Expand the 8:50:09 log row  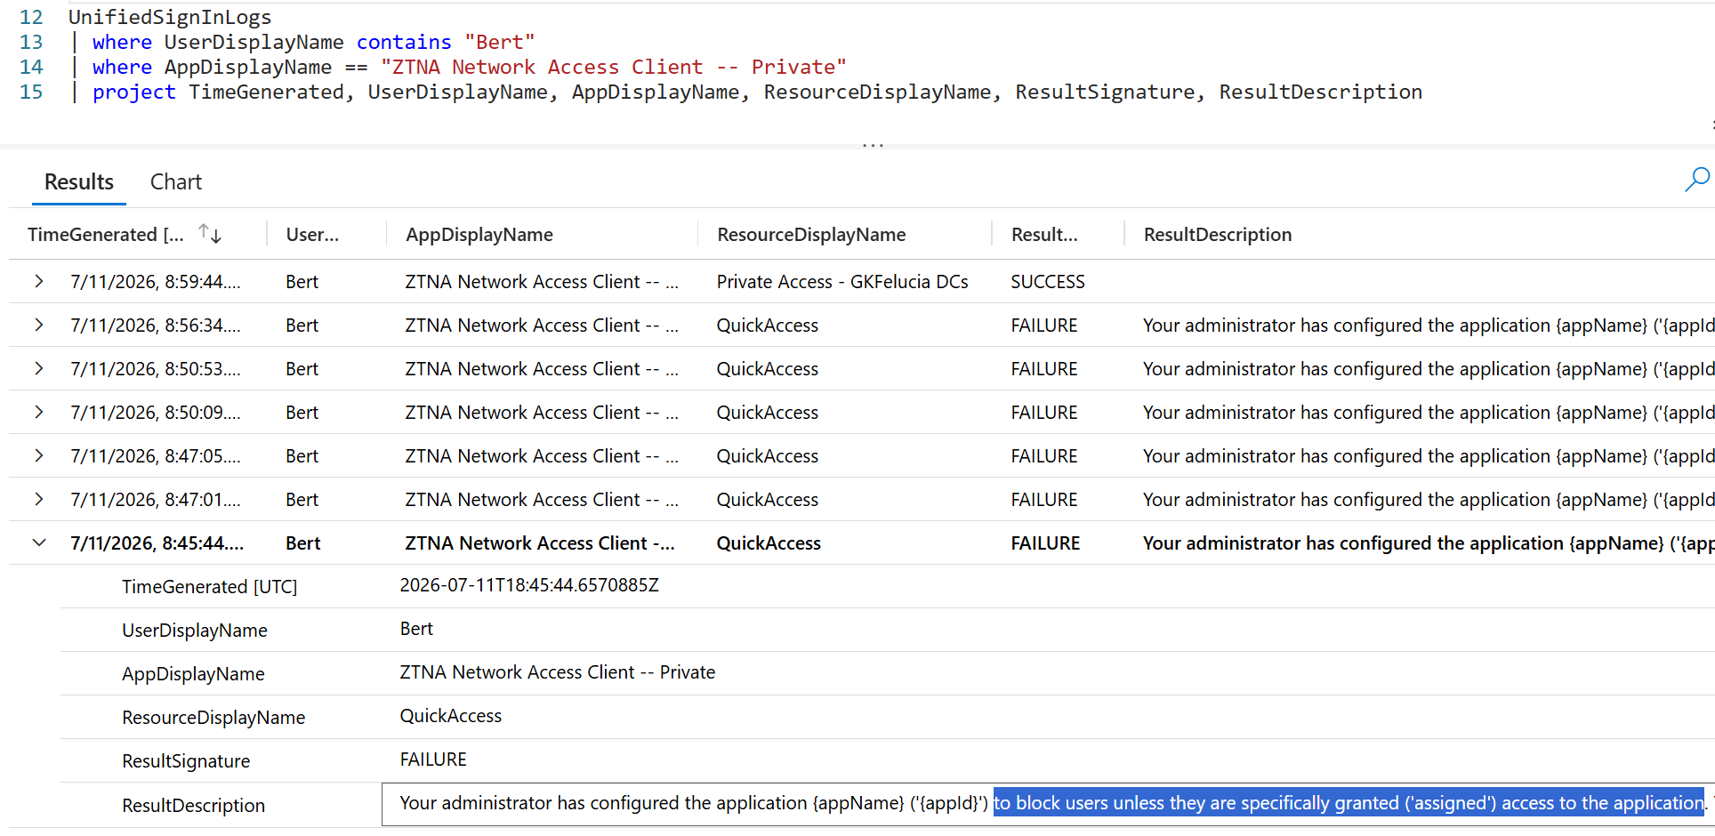[x=39, y=412]
